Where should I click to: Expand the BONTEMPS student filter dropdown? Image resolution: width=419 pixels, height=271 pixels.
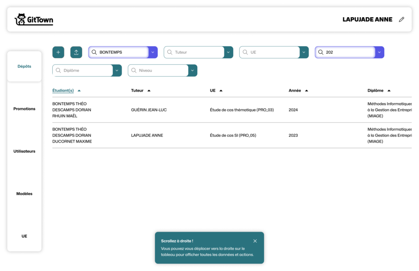153,52
